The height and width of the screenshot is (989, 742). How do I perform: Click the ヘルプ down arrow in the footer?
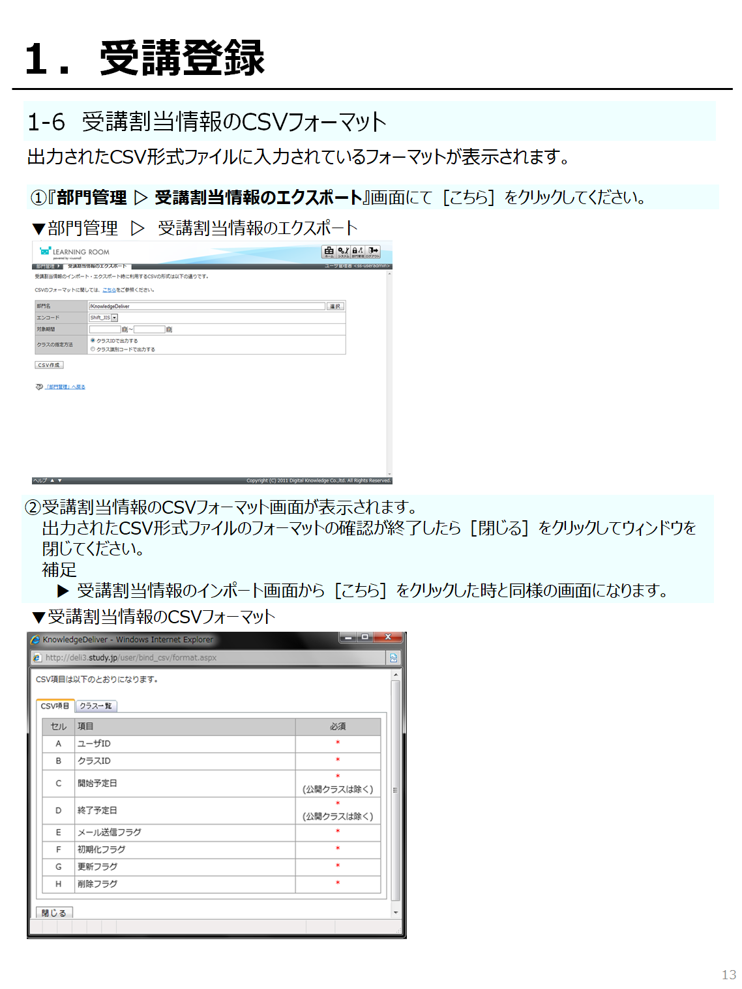60,480
